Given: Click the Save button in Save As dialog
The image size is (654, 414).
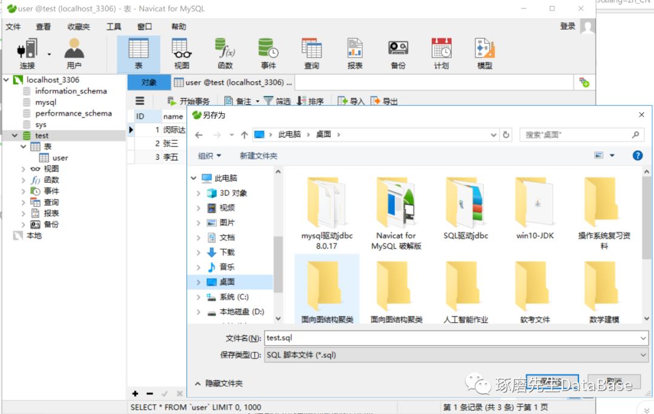Looking at the screenshot, I should (552, 382).
